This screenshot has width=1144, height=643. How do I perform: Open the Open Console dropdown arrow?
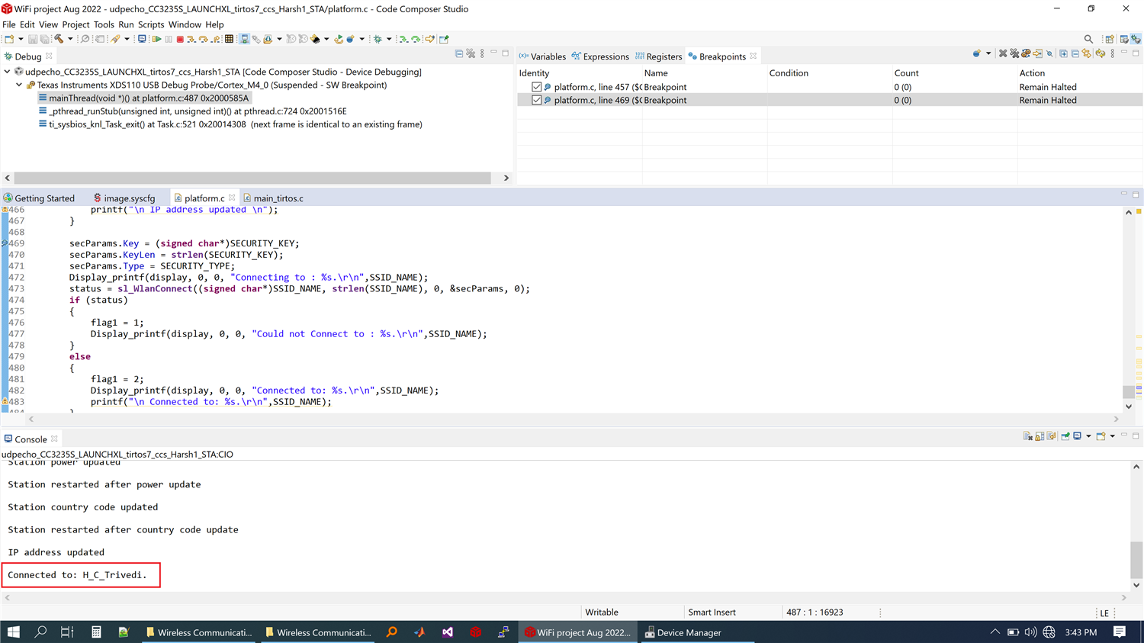[1113, 436]
